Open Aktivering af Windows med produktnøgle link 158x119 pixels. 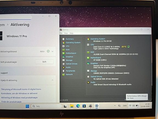click(19, 98)
